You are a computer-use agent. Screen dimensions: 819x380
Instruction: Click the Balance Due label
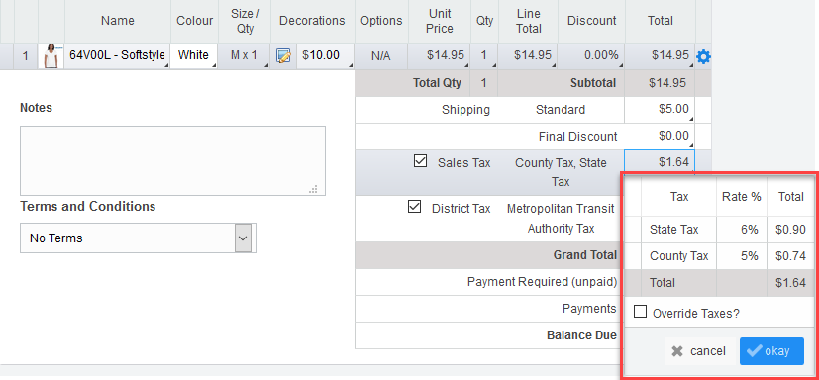click(581, 335)
